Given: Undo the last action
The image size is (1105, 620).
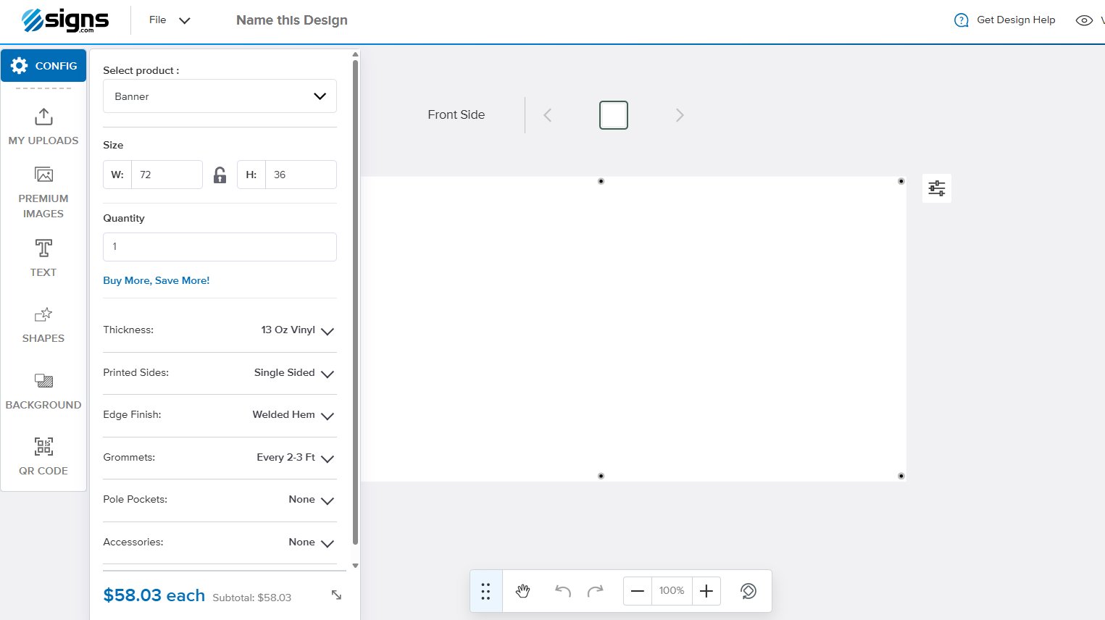Looking at the screenshot, I should coord(563,591).
